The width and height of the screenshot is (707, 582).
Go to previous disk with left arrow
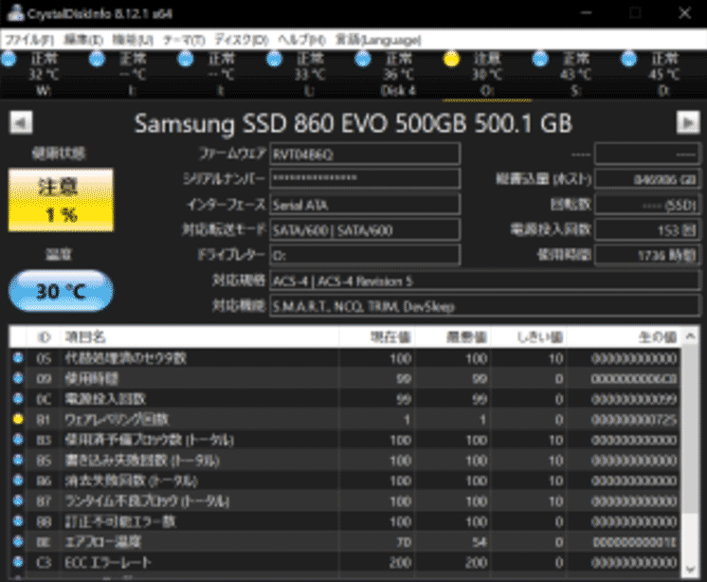(x=21, y=122)
